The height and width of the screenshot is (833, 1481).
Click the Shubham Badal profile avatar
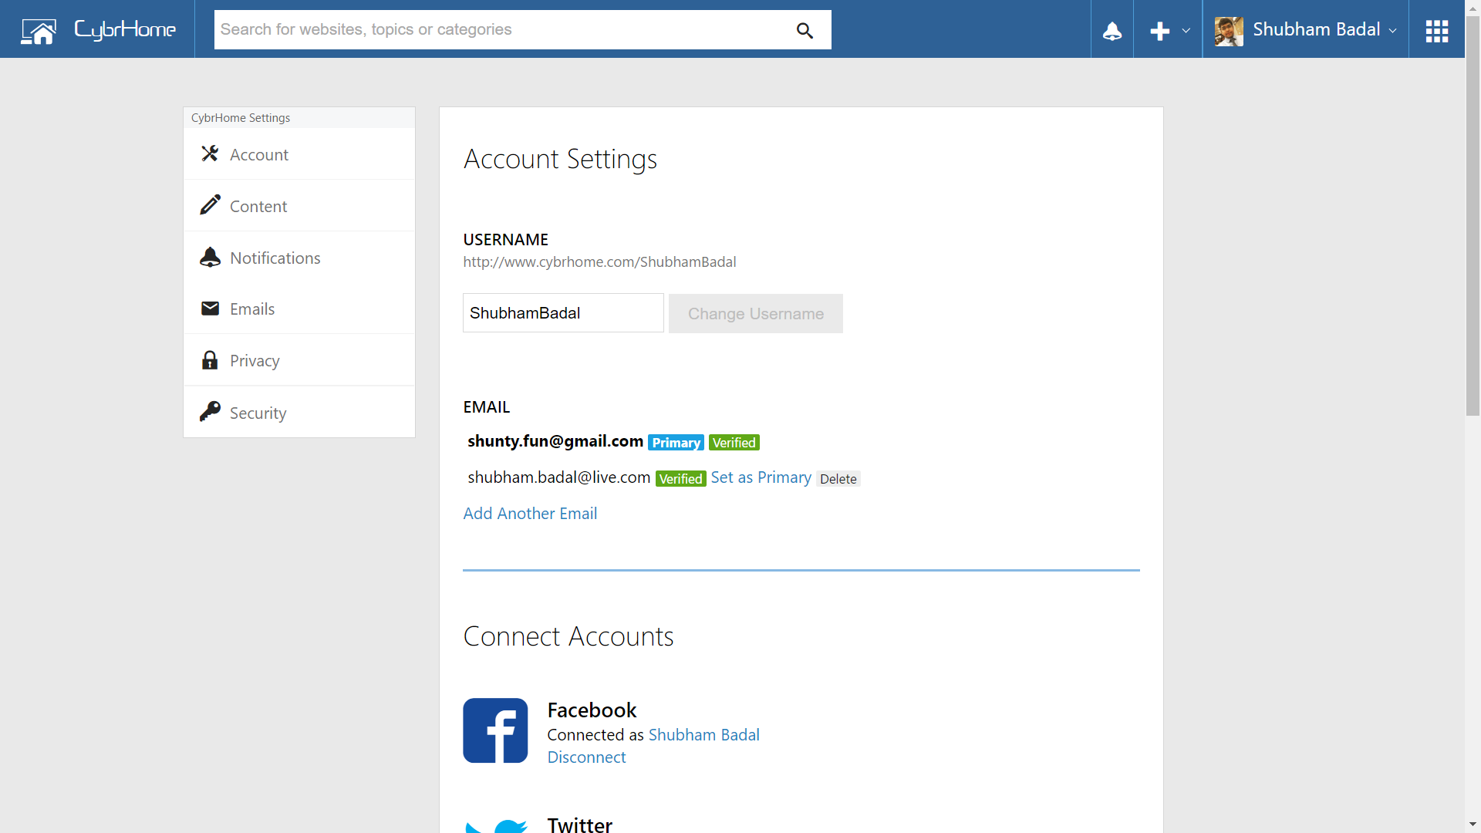point(1229,31)
